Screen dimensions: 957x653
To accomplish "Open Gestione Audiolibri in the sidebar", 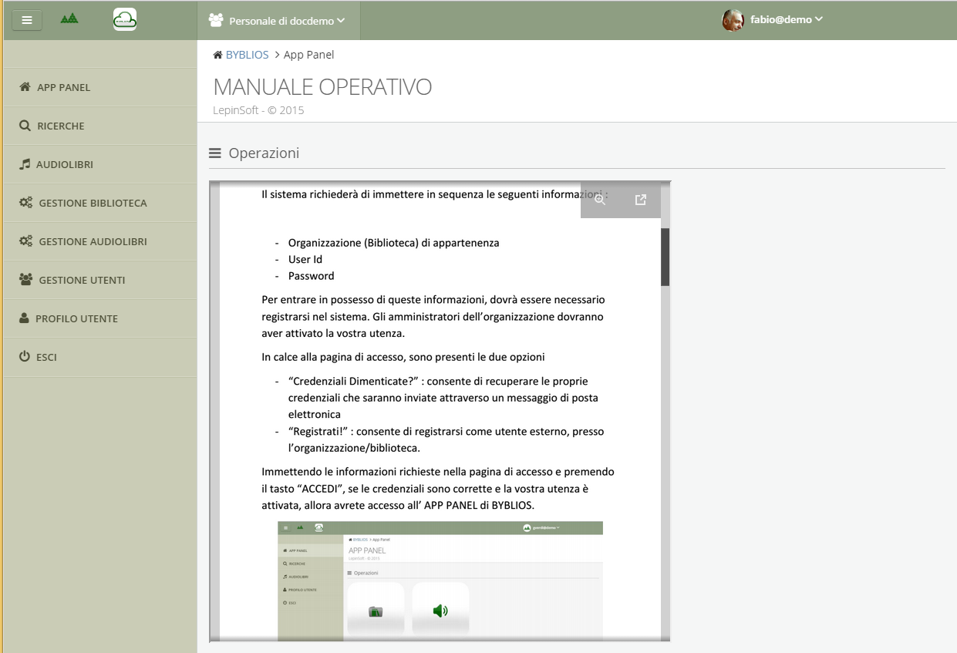I will click(100, 241).
